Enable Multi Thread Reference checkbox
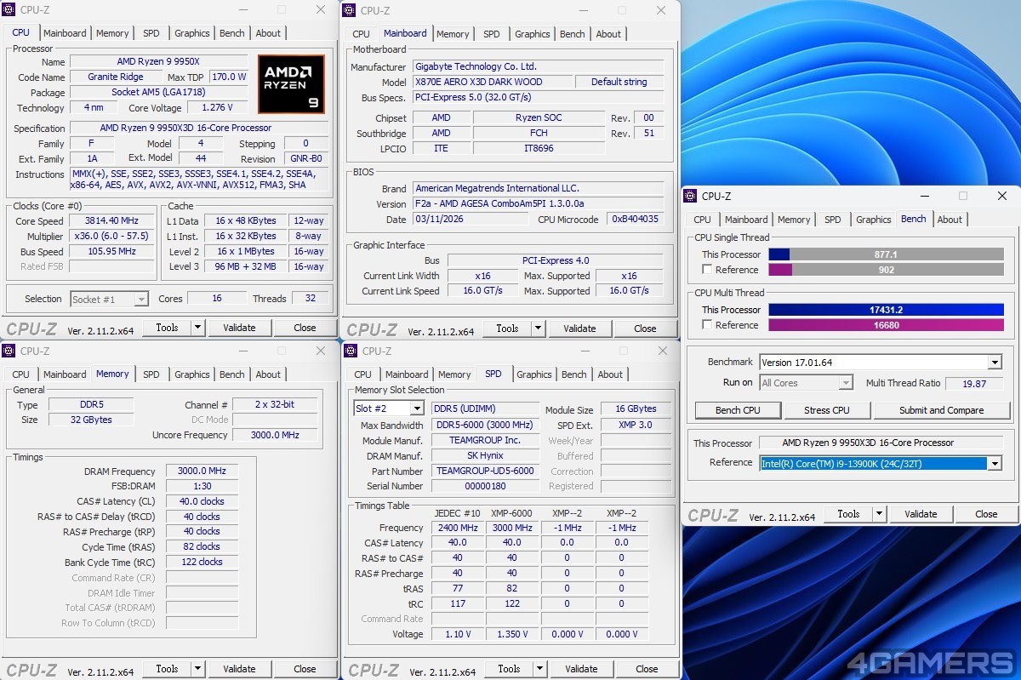This screenshot has height=680, width=1021. point(707,325)
